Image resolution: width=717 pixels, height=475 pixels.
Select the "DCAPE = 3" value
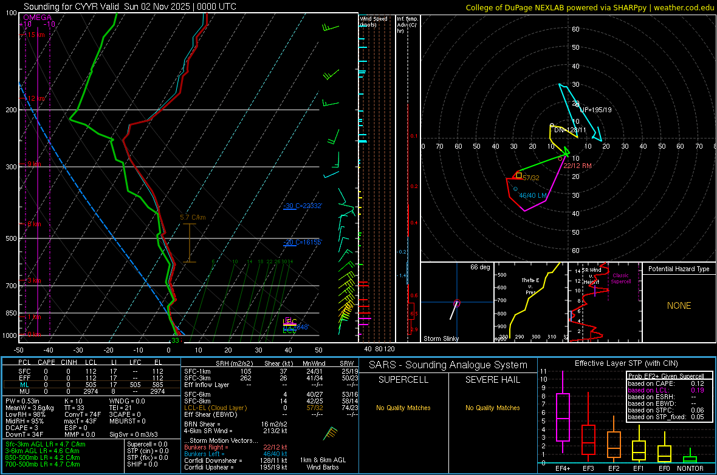(21, 428)
